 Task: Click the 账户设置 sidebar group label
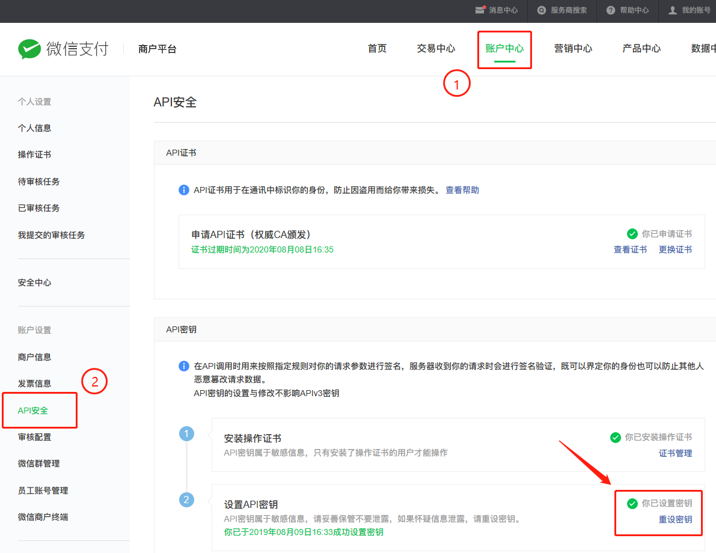pos(34,330)
